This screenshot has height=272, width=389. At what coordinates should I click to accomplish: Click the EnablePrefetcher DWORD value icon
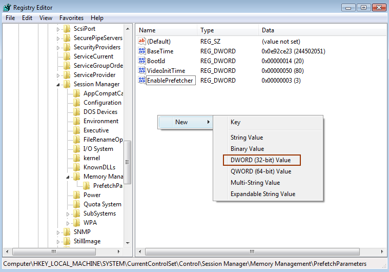pos(142,80)
